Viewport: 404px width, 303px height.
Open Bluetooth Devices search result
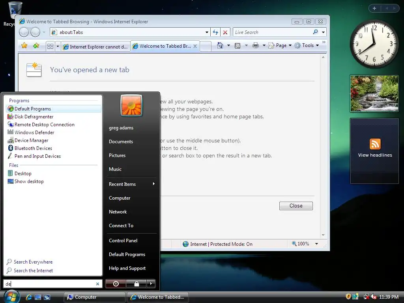[54, 148]
